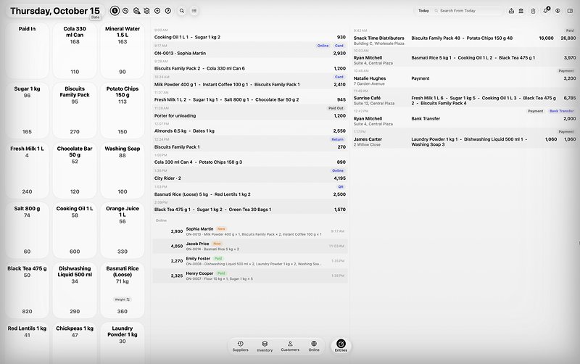Open Ryan Mitchell Basmati Rice entry
This screenshot has width=580, height=364.
tap(465, 57)
